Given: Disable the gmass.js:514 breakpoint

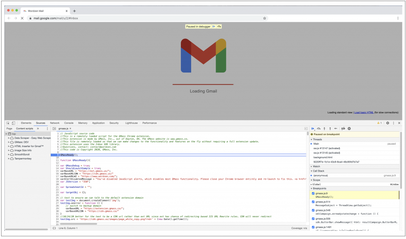Looking at the screenshot, I should pos(314,202).
